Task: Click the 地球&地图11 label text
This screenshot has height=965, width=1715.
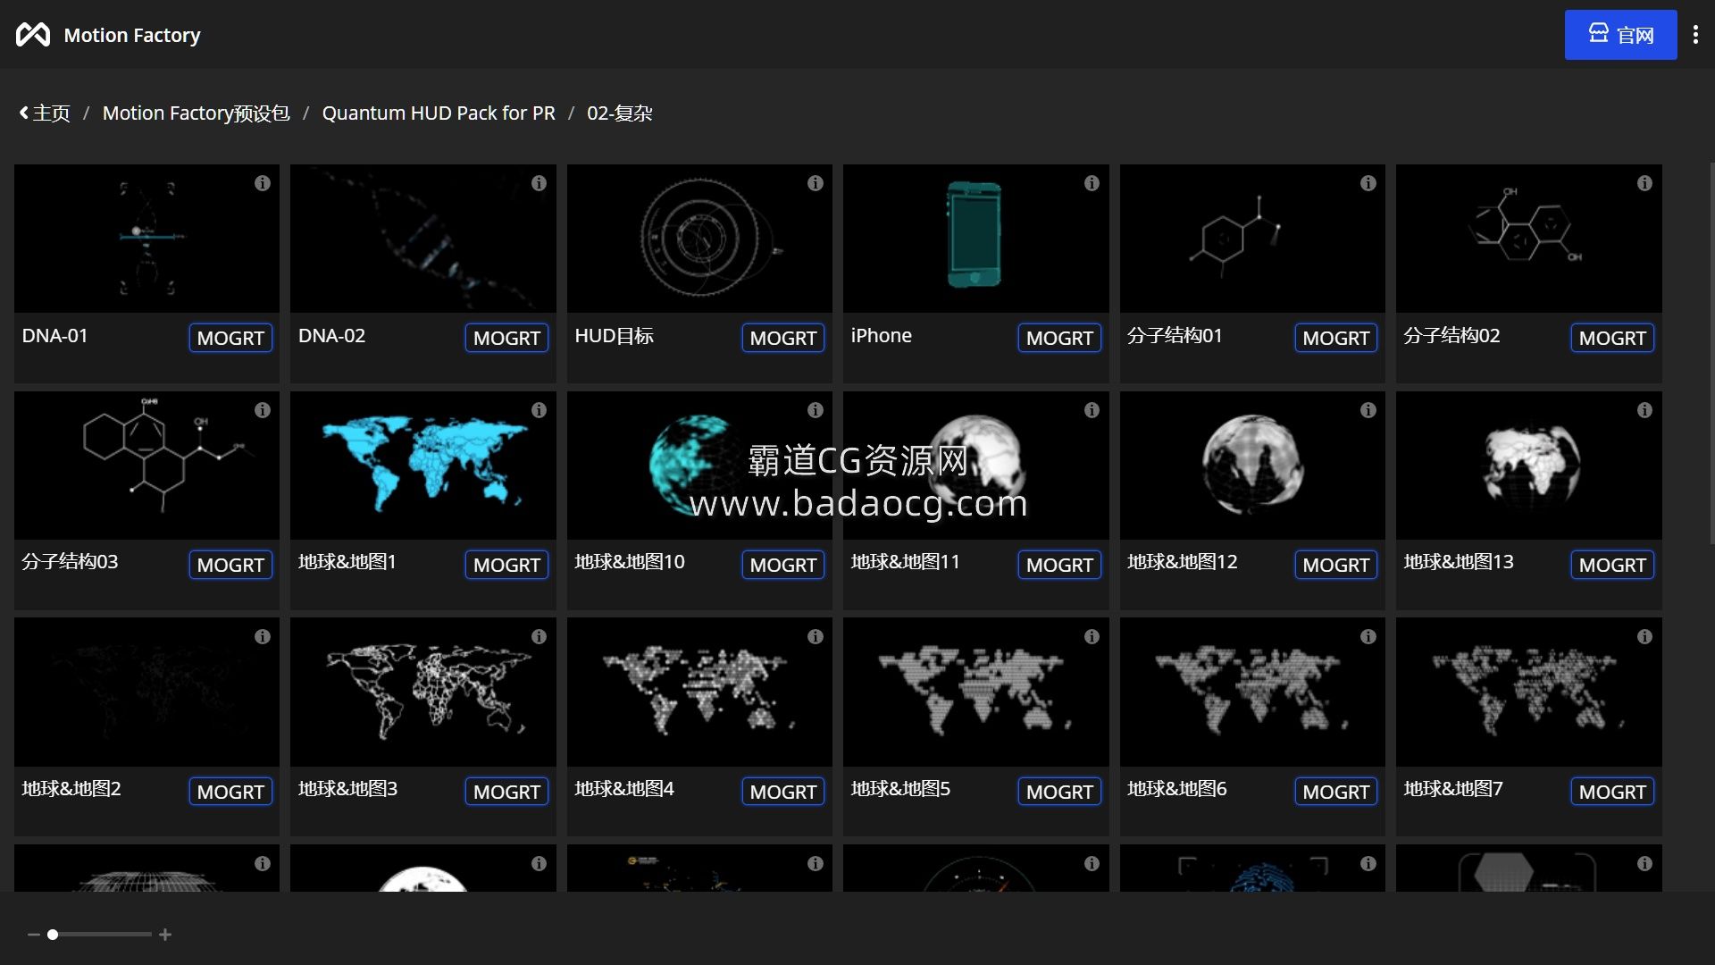Action: [x=905, y=562]
